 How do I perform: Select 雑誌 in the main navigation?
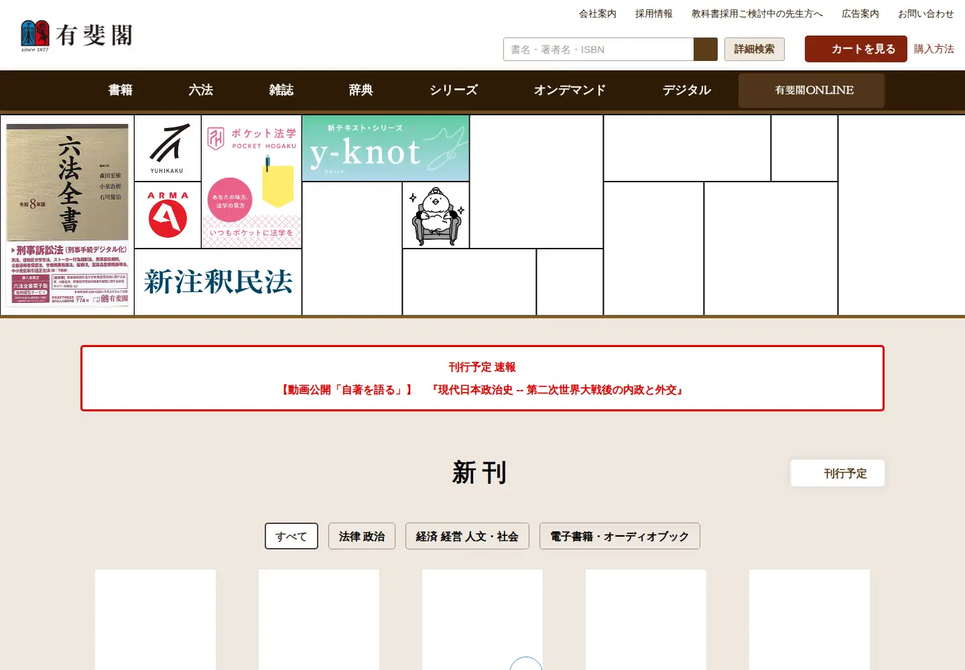(x=281, y=90)
